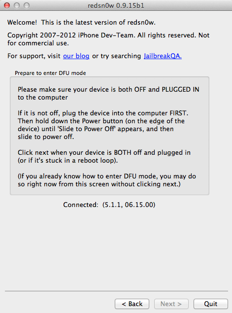Click the "redsn0w 0.9.15b1" window title
This screenshot has width=232, height=313.
[116, 5]
